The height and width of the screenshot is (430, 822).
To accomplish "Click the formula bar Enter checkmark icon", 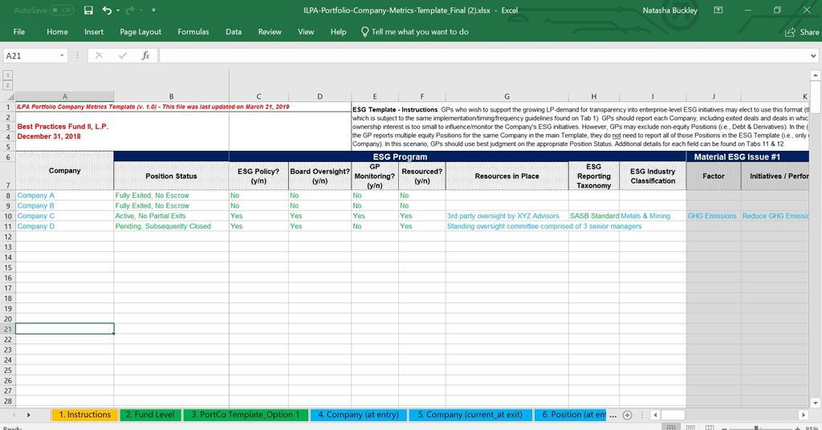I will click(123, 55).
